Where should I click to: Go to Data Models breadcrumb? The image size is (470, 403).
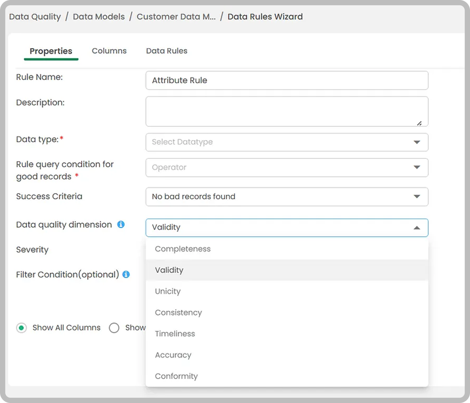(99, 17)
